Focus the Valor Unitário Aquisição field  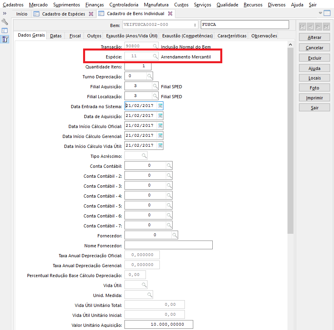[159, 324]
